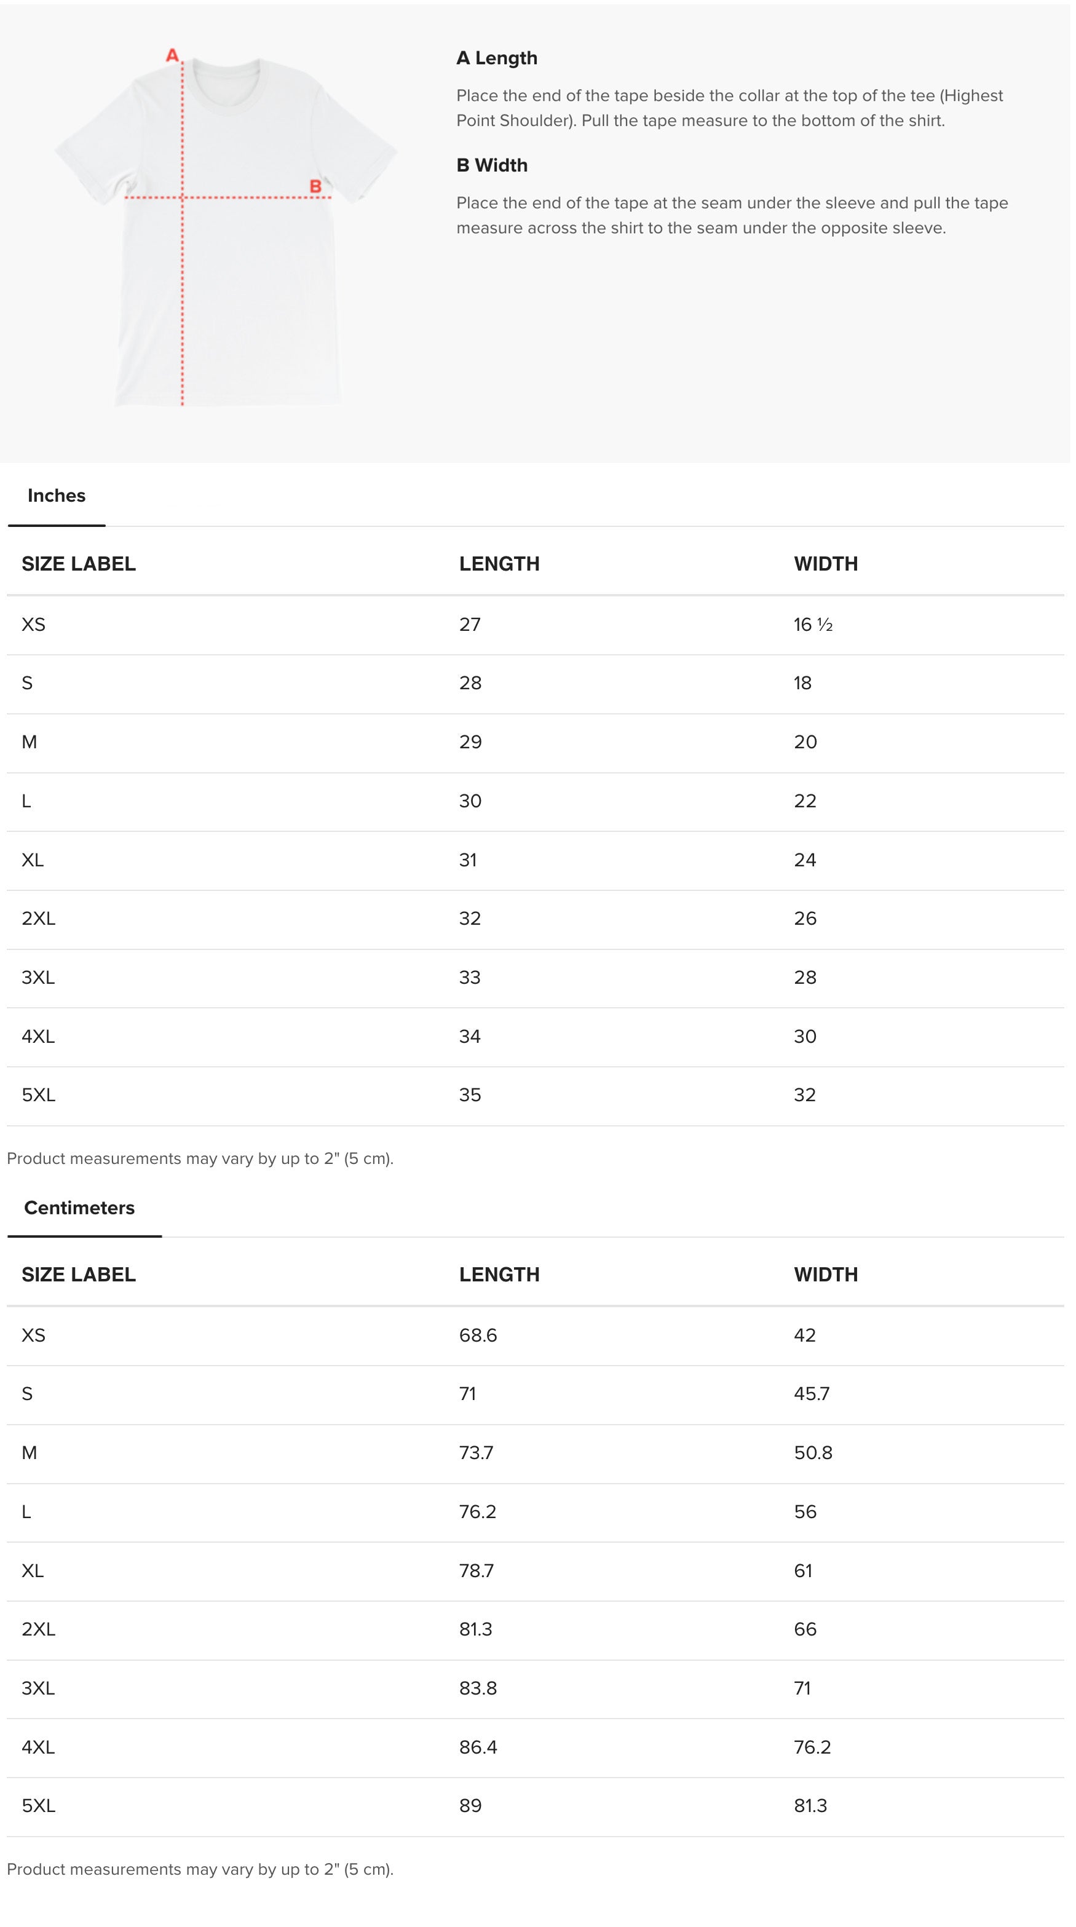The height and width of the screenshot is (1927, 1076).
Task: Click LENGTH column header in Inches table
Action: tap(499, 564)
